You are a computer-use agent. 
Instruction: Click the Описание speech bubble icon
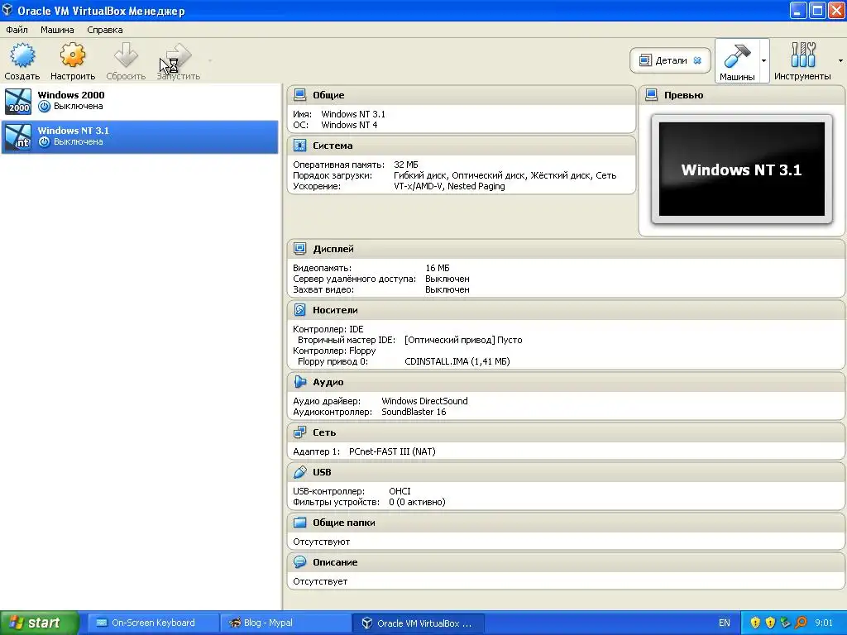[299, 562]
